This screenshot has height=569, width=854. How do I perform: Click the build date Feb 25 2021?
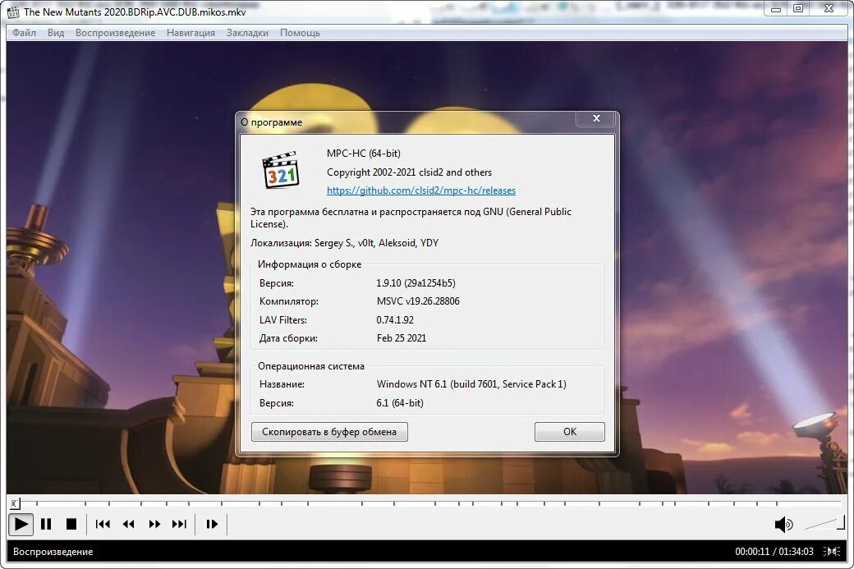(402, 338)
